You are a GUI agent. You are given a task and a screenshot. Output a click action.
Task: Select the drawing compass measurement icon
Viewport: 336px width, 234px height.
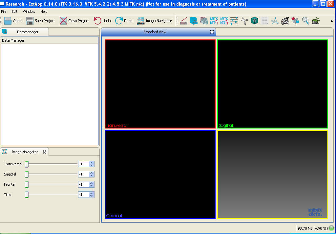pyautogui.click(x=275, y=21)
